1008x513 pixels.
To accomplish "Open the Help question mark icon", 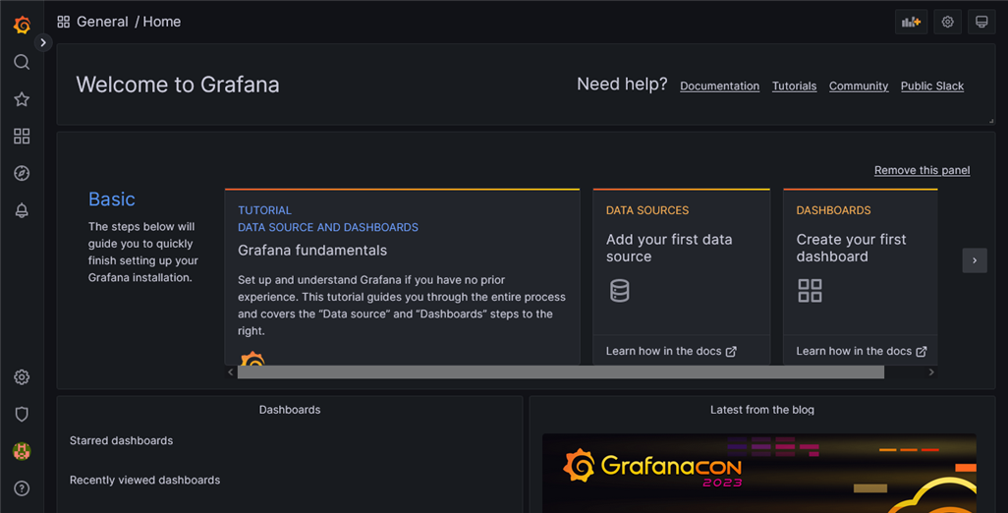I will (22, 487).
